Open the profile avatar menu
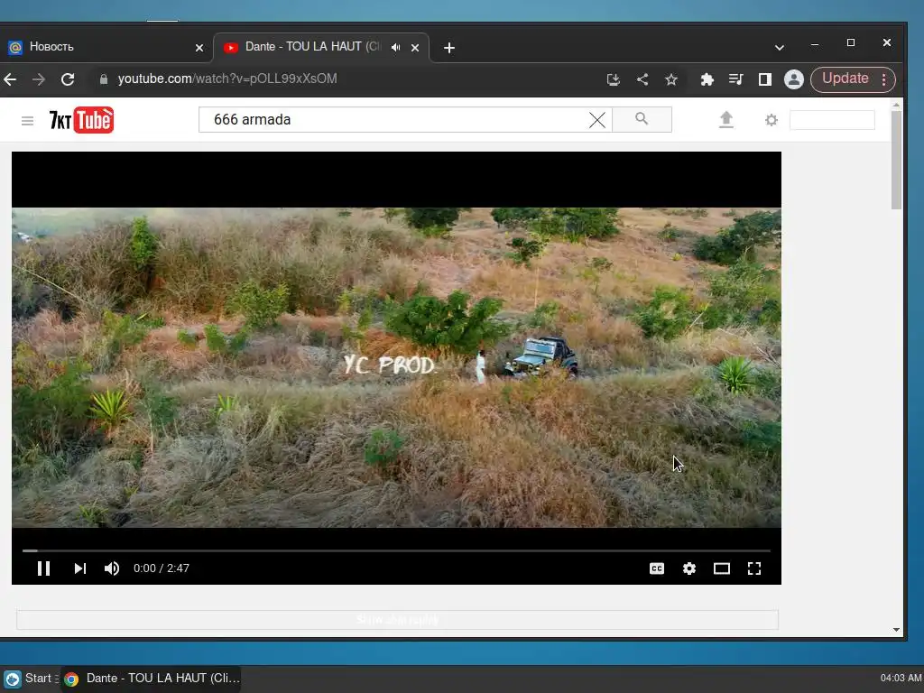 pos(794,79)
